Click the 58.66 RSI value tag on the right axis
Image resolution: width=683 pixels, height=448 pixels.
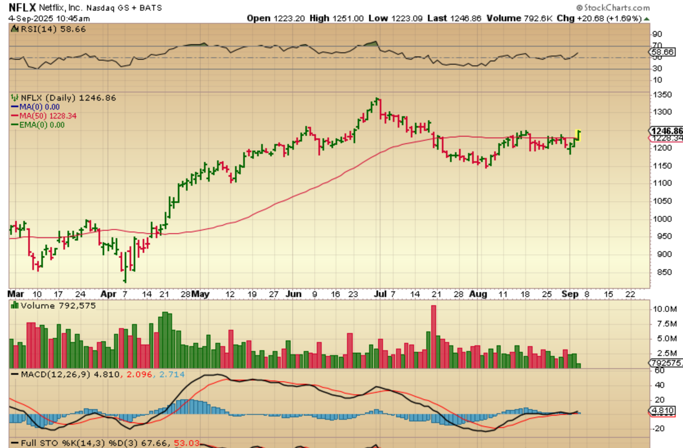tap(662, 52)
